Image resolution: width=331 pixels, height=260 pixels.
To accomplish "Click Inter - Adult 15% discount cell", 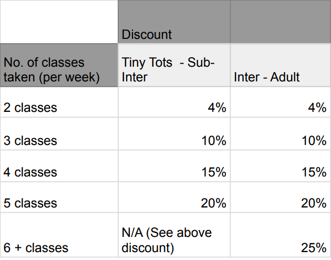I will tap(281, 166).
